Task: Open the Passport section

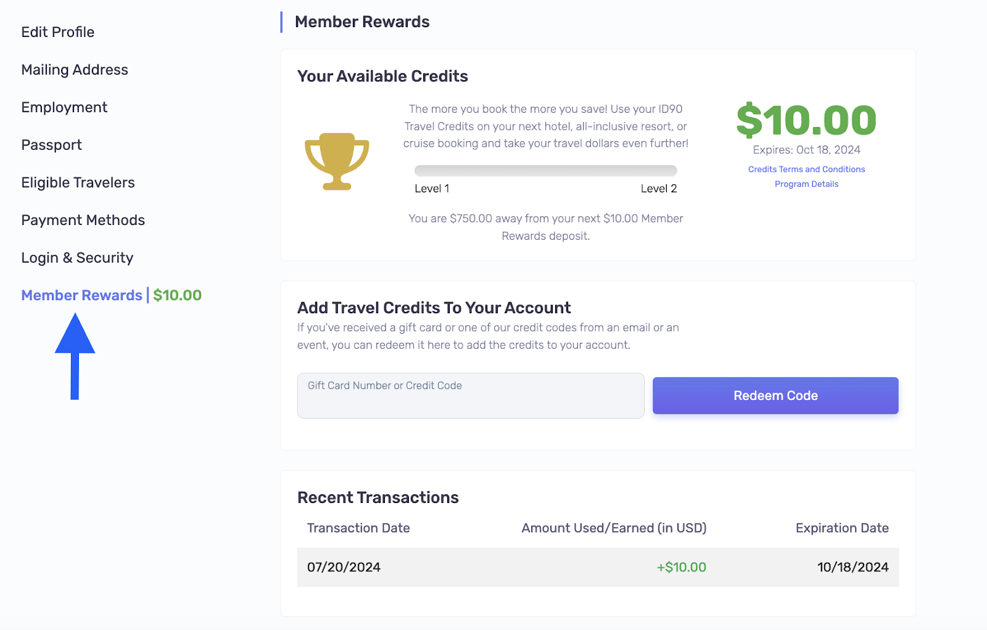Action: click(51, 144)
